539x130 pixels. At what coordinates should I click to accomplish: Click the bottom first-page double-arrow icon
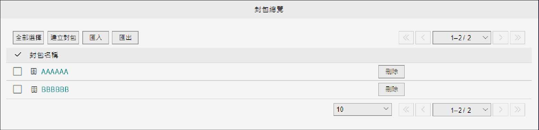point(406,110)
